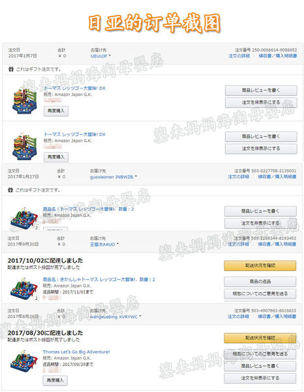Open 領収書/購入明細書 for order 503-0227708-2135031
This screenshot has width=304, height=392.
coord(277,176)
